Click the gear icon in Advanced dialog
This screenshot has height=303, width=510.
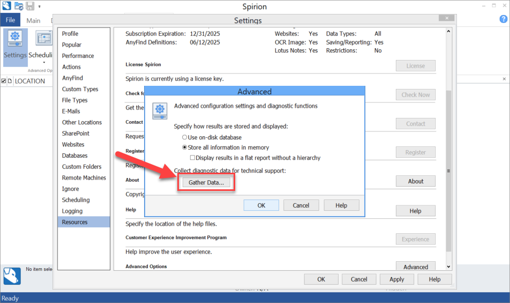tap(160, 110)
